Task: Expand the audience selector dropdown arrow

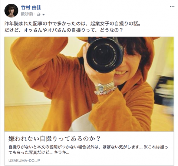Action: pyautogui.click(x=43, y=14)
